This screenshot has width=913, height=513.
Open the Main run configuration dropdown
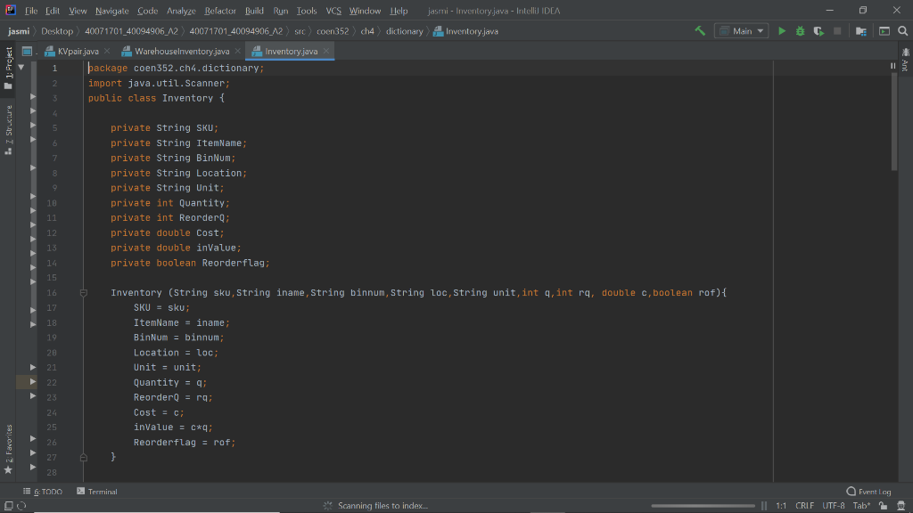point(741,31)
